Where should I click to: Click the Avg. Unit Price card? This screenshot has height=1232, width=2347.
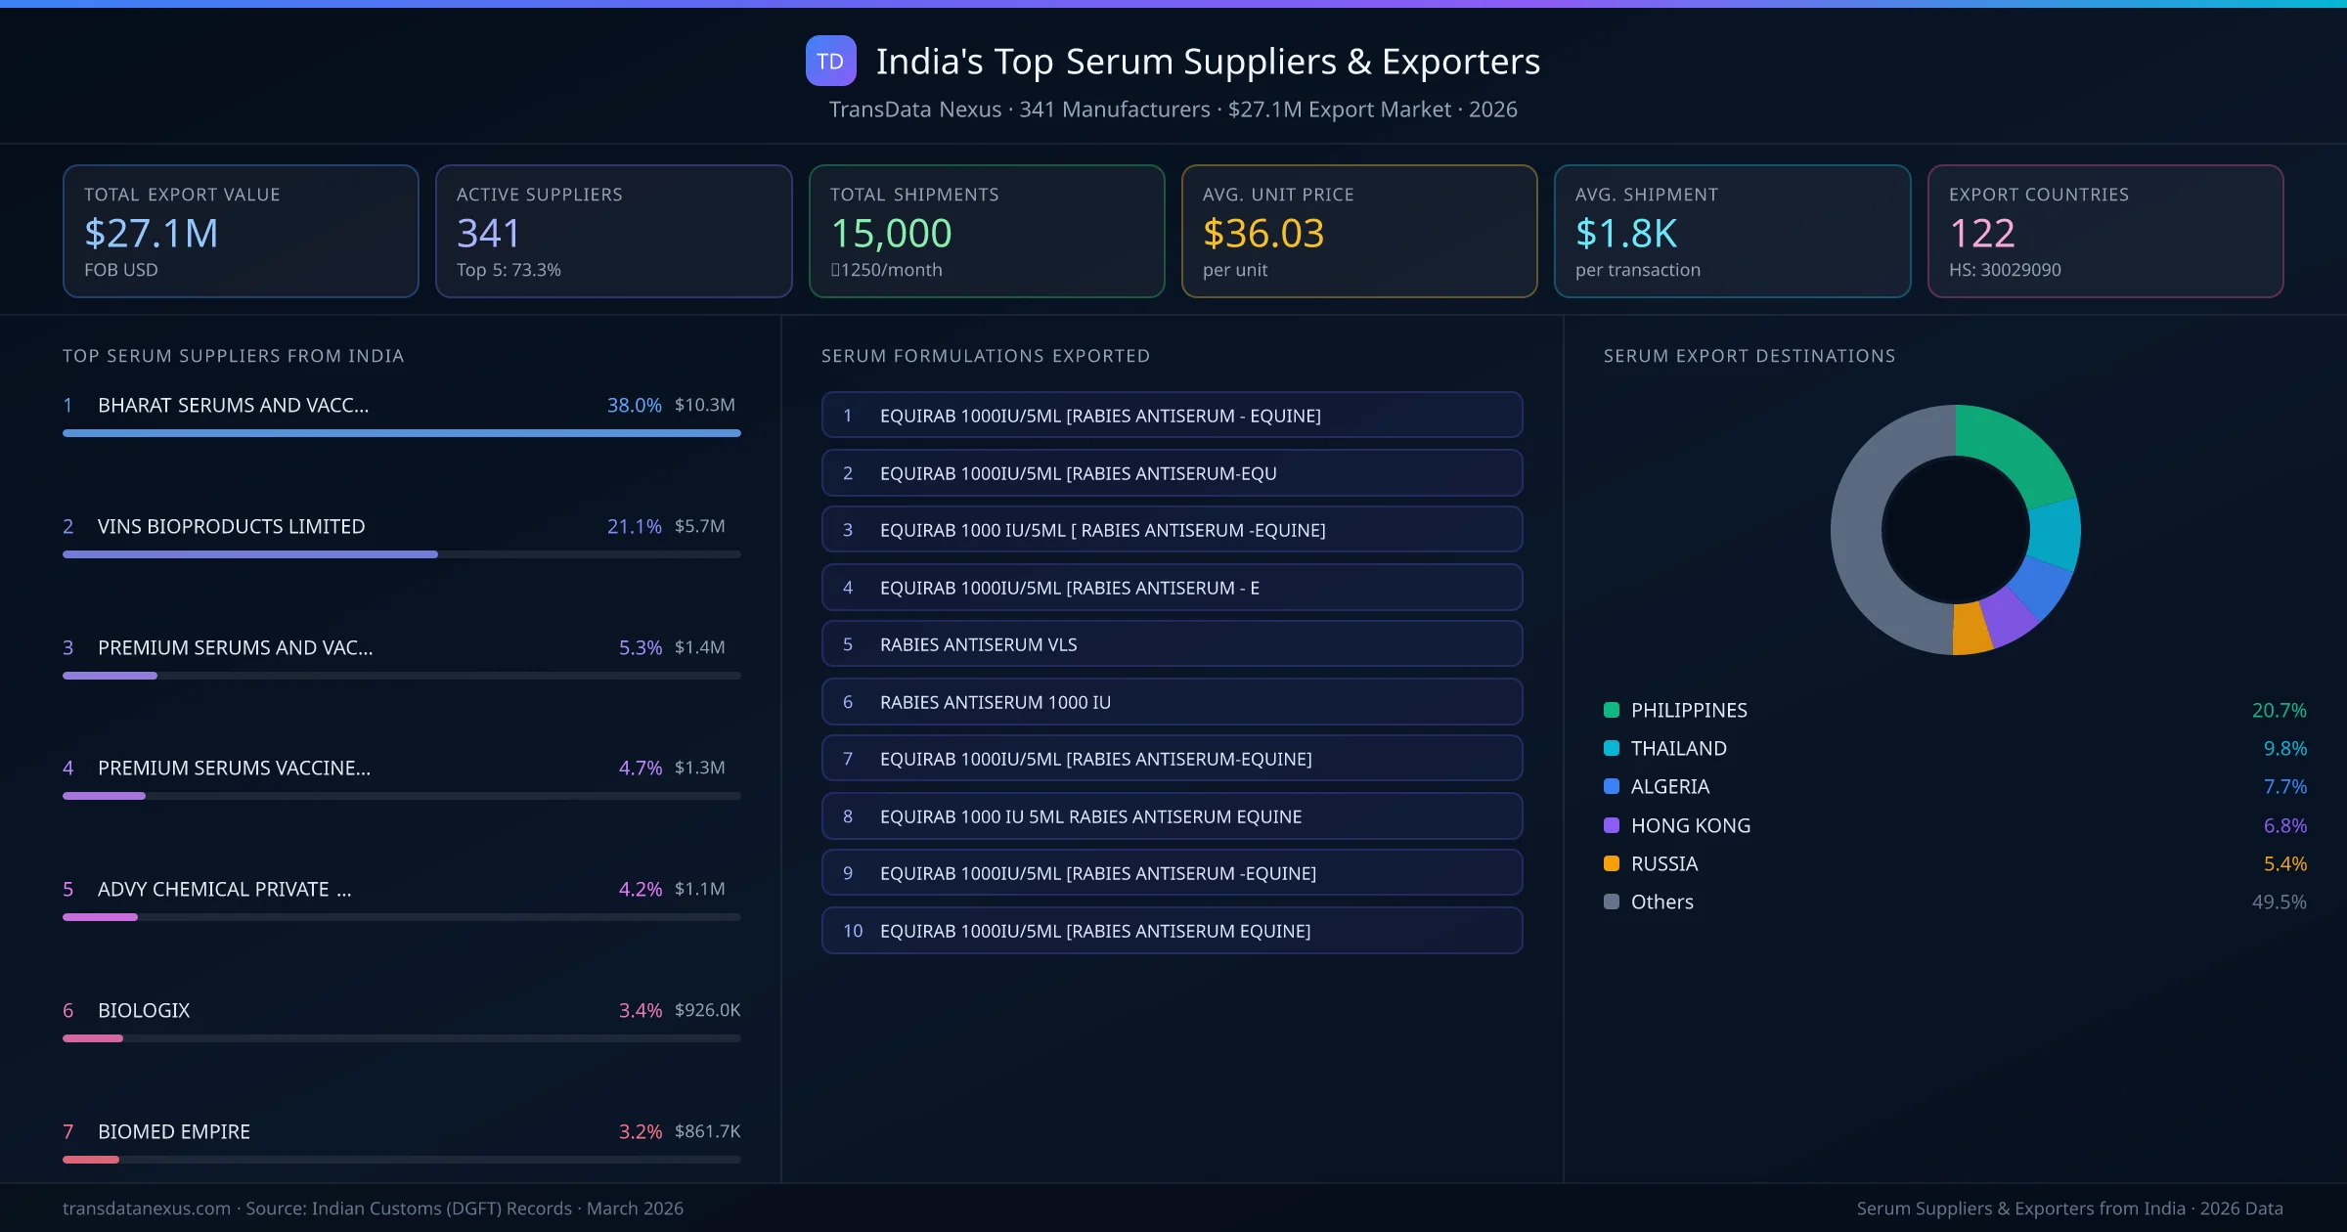coord(1359,231)
